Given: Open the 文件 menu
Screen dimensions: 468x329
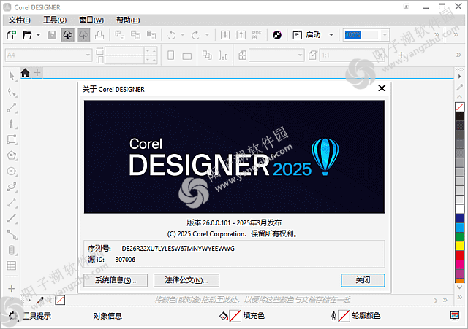Looking at the screenshot, I should pos(20,20).
